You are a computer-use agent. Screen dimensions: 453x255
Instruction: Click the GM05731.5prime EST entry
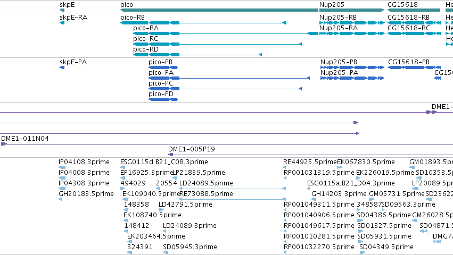(397, 194)
